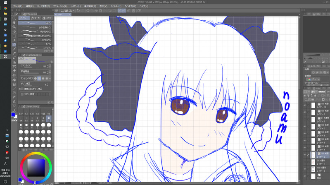
Task: Select the Hand move-canvas tool
Action: (x=14, y=23)
